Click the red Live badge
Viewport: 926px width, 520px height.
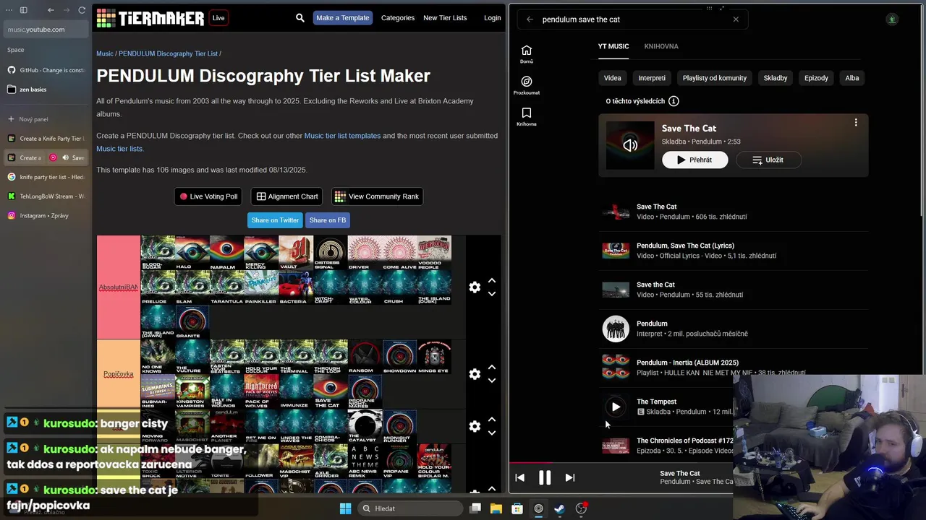pyautogui.click(x=218, y=18)
